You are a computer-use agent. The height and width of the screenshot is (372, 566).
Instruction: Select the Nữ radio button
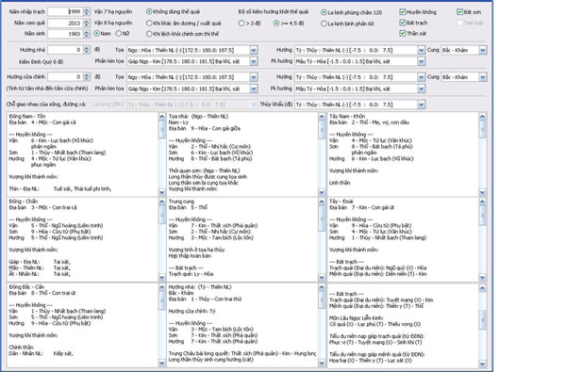coord(119,34)
